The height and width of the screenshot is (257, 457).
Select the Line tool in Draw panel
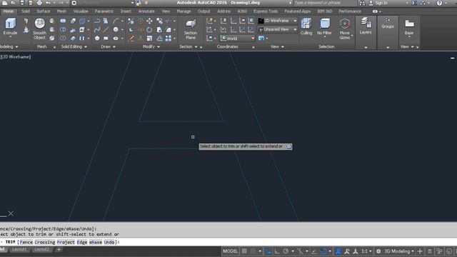click(106, 29)
